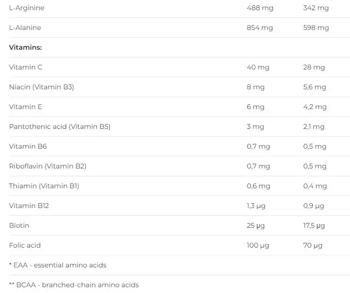Click the Vitamins: section heading
The image size is (350, 293).
[26, 47]
